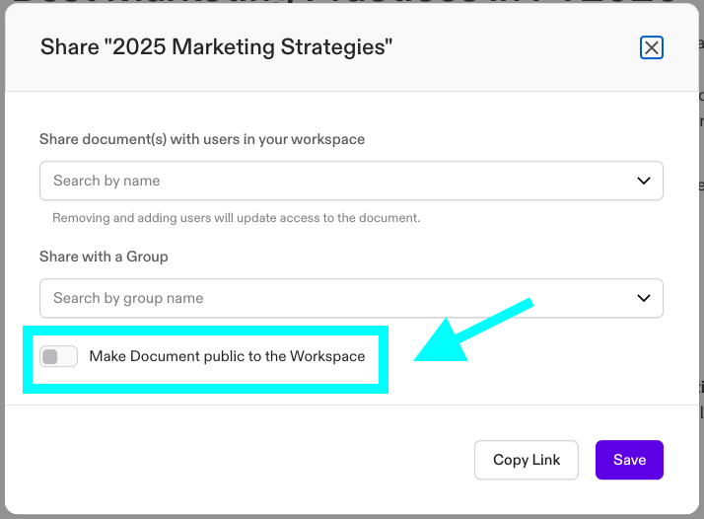Toggle Make Document public to the Workspace switch
This screenshot has width=704, height=519.
coord(58,356)
